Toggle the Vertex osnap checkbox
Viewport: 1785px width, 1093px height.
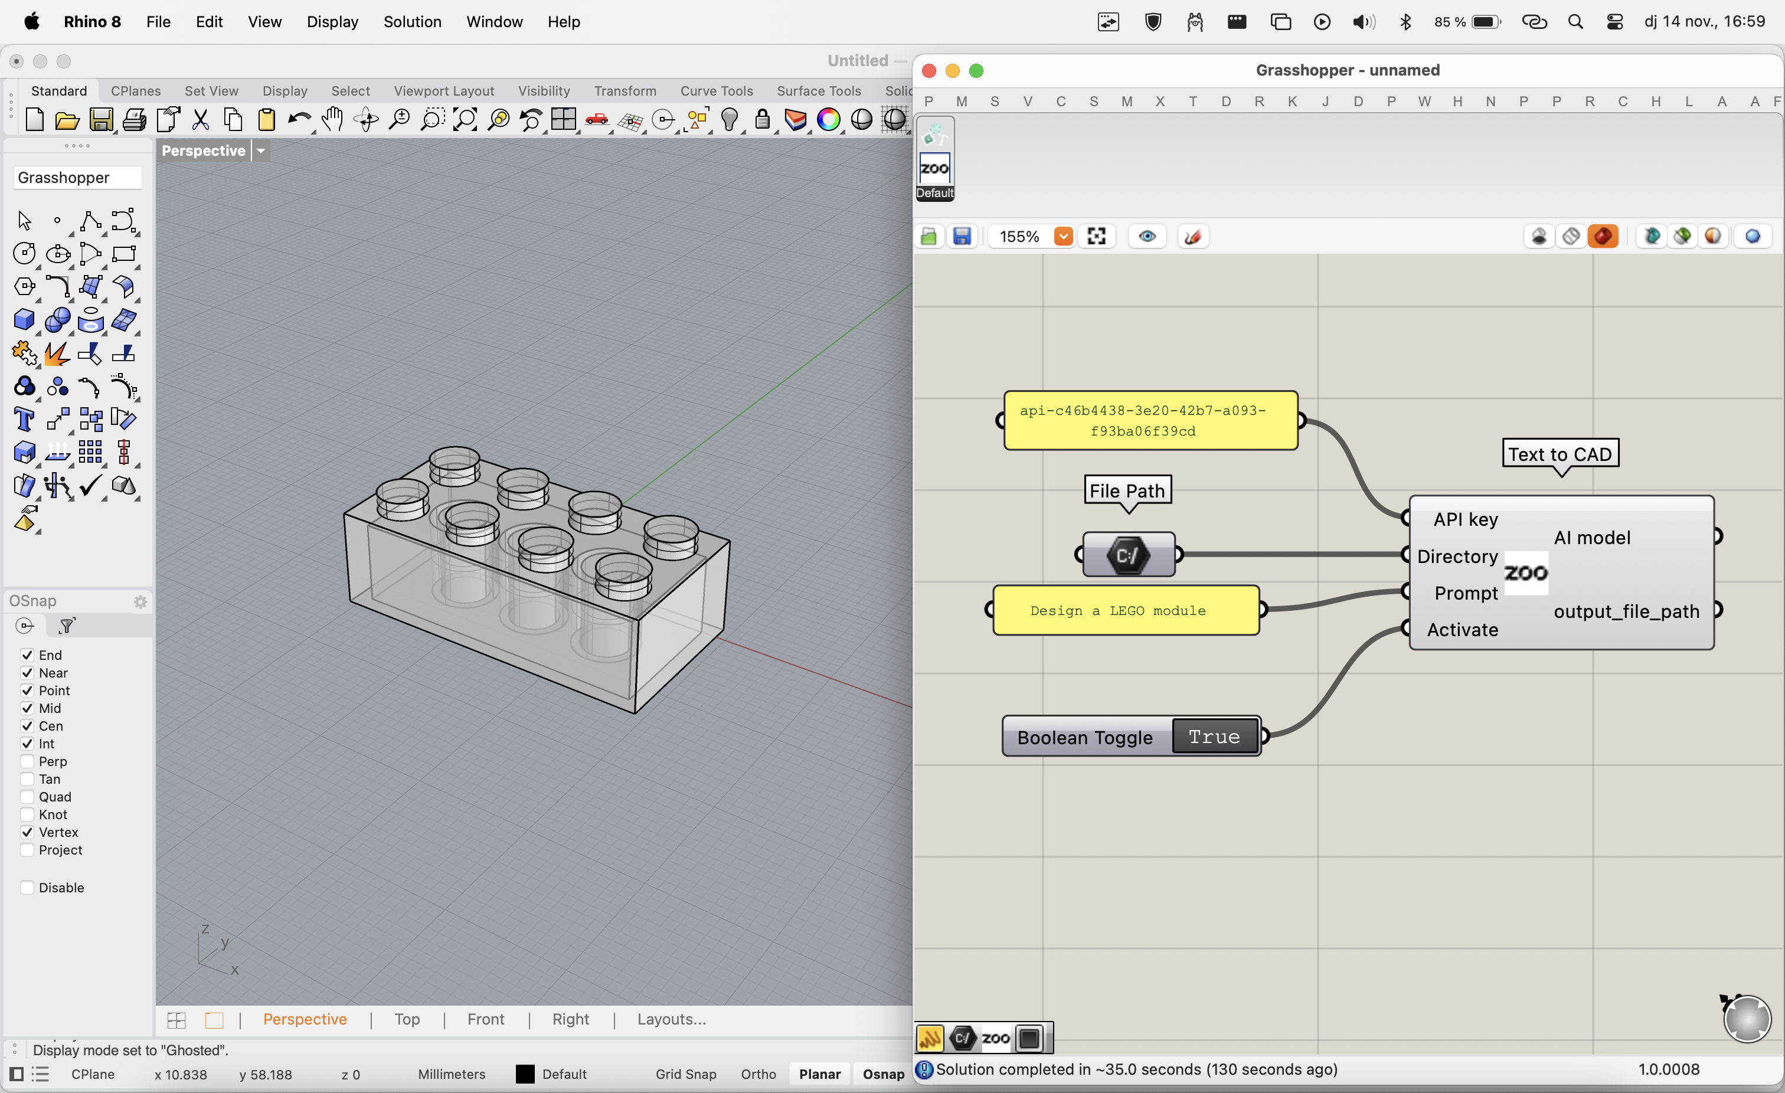[x=27, y=832]
